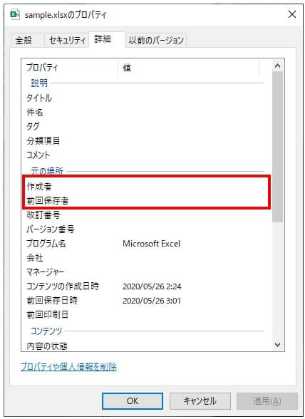Click the プロパティ column header
Screen dimensions: 305x419
(x=70, y=67)
